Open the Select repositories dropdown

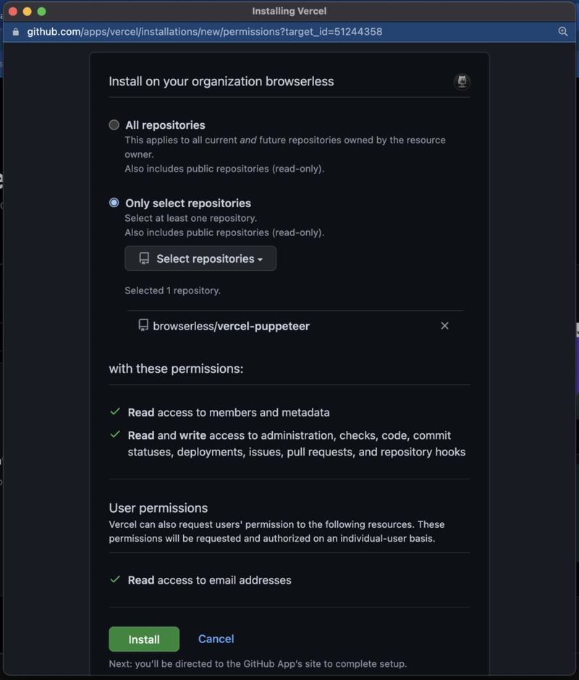click(200, 259)
